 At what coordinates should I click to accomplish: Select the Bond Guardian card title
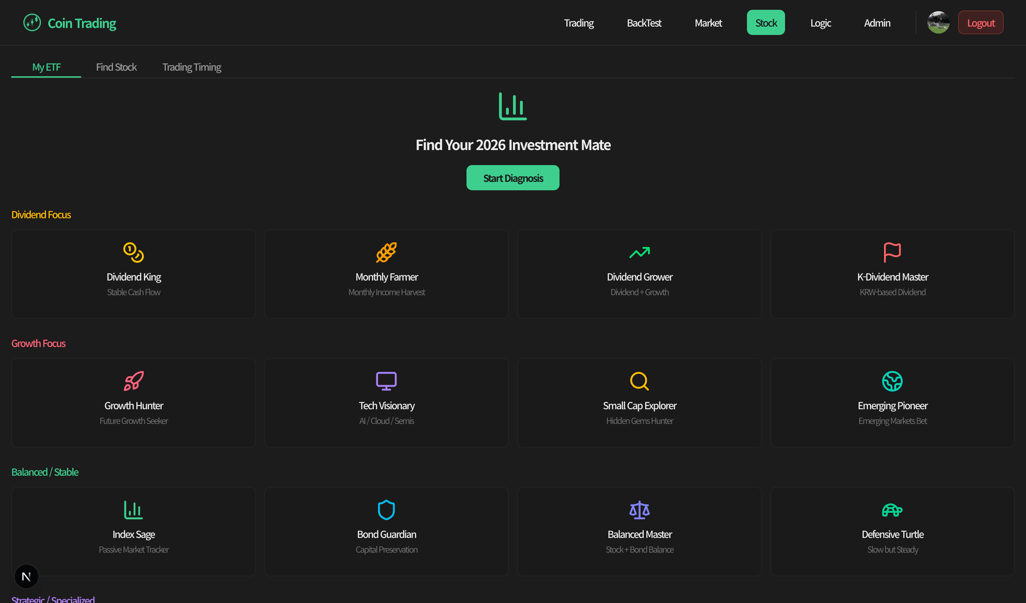point(386,534)
